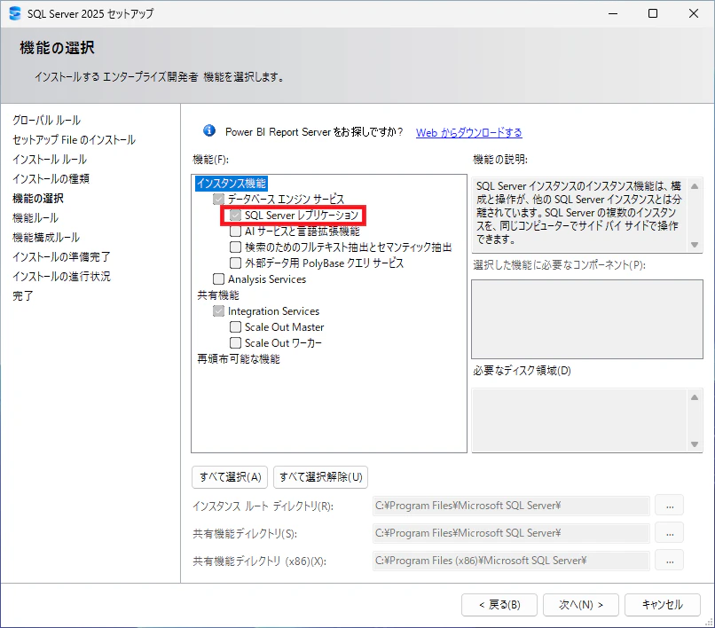Screen dimensions: 715x628
Task: Click down arrow of 機能の説明 scrollbar
Action: [x=695, y=245]
